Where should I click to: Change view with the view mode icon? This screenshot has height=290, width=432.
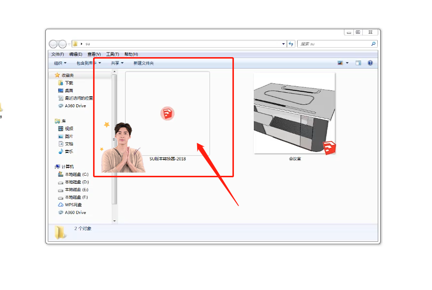340,63
